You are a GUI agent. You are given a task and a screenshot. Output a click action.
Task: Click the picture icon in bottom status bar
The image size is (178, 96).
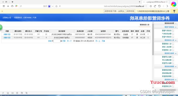coord(22,93)
